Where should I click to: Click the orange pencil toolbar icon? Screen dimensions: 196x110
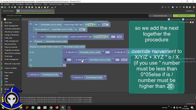coord(177,7)
